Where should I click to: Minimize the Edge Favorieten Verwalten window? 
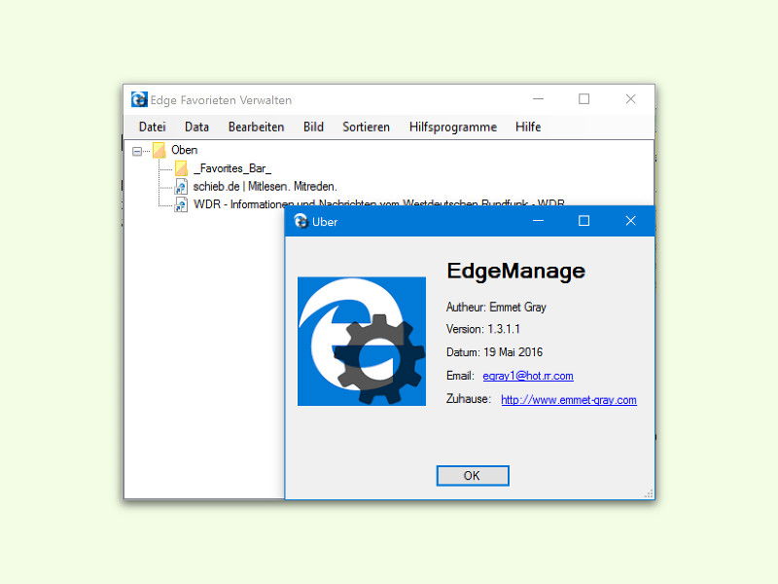[539, 99]
